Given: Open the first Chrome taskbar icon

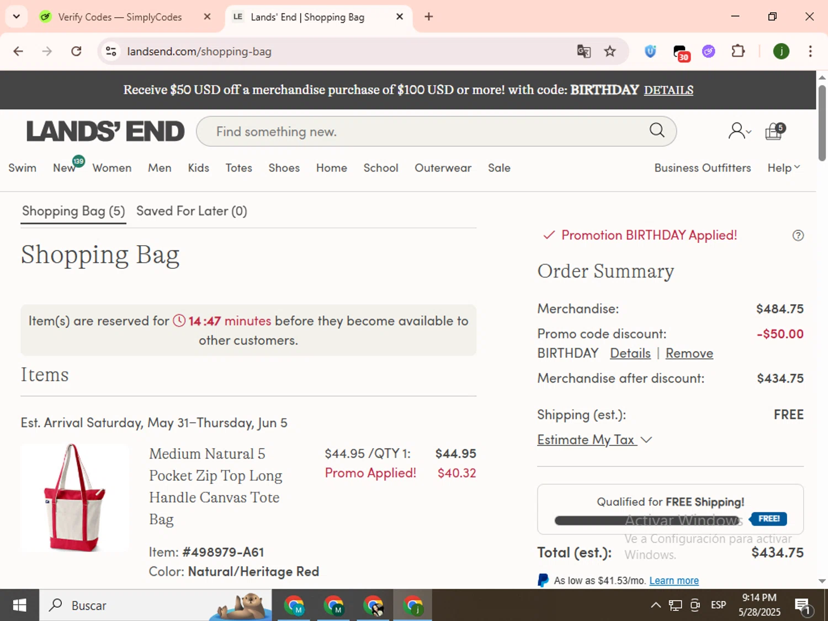Looking at the screenshot, I should point(294,606).
